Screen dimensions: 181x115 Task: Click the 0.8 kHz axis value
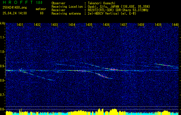click(2, 80)
